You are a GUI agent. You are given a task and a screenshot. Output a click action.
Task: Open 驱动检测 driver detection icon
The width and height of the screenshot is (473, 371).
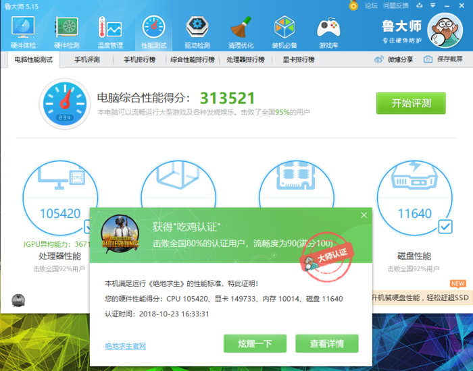click(x=197, y=32)
